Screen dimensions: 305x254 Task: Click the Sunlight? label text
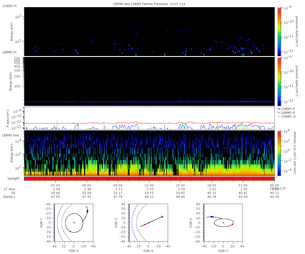[x=11, y=179]
